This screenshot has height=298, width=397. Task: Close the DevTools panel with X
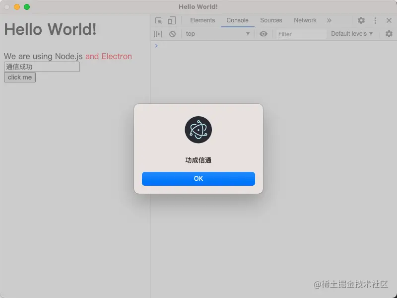click(389, 20)
